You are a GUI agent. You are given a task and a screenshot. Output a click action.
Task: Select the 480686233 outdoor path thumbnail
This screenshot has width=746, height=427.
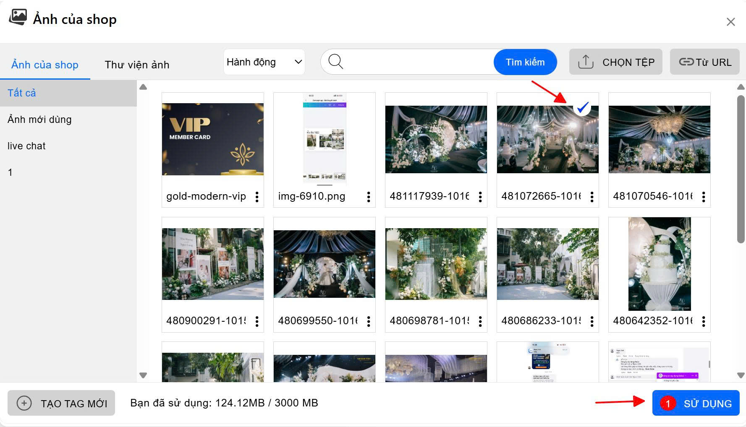[548, 264]
